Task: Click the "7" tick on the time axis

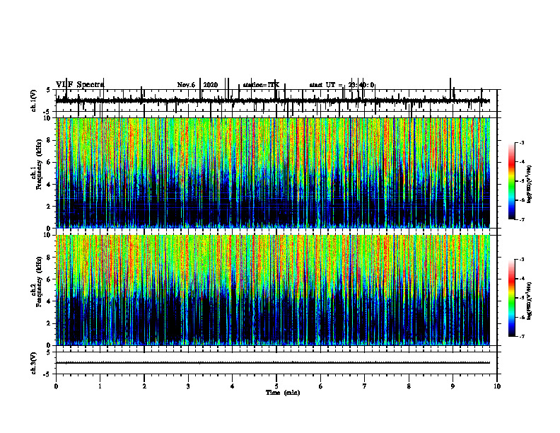Action: point(365,386)
